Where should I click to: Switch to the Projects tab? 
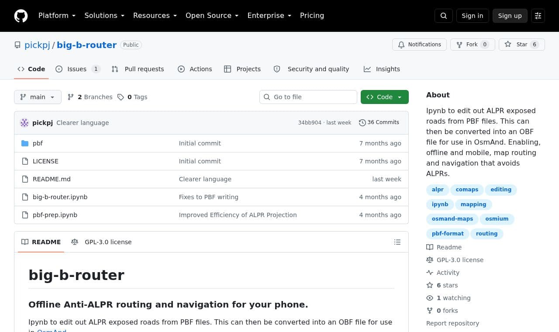coord(242,69)
